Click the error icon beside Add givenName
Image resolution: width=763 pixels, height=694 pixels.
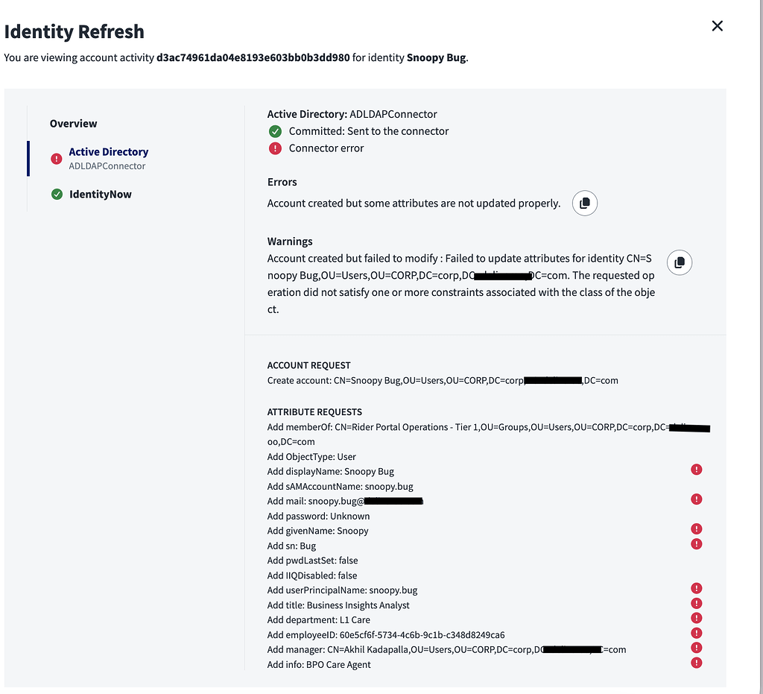click(x=696, y=529)
